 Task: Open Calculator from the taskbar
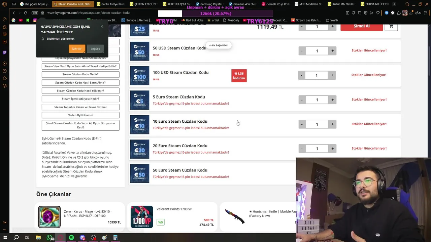(x=115, y=238)
